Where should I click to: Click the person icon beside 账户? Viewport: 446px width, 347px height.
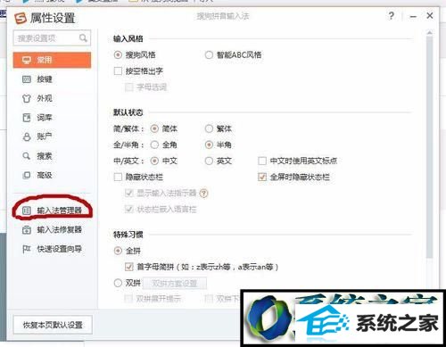pos(27,136)
